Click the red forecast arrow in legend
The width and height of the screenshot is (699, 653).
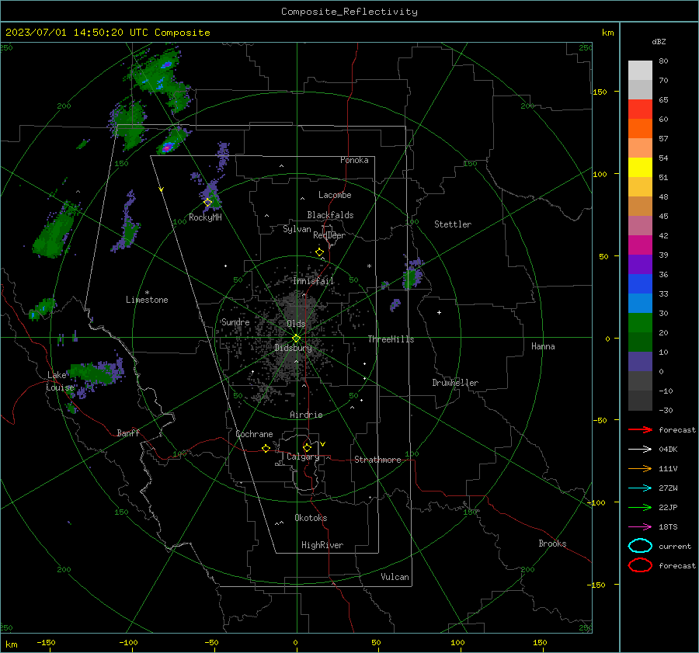tap(640, 429)
